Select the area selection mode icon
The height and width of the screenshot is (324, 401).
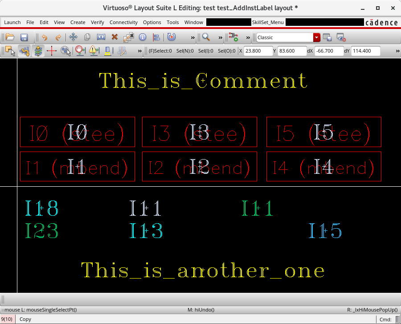coord(10,51)
